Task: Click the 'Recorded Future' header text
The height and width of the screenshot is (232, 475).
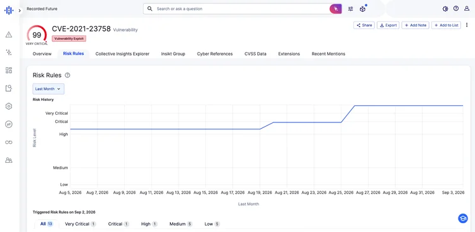Action: point(42,9)
